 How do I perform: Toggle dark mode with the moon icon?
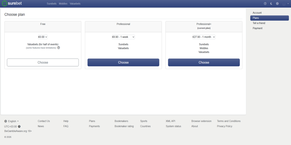[x=271, y=4]
